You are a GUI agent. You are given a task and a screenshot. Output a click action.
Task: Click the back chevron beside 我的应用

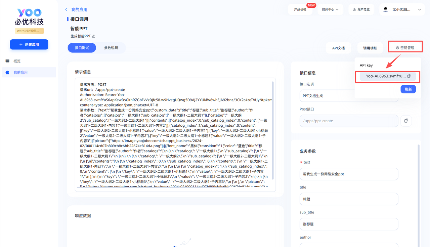66,10
